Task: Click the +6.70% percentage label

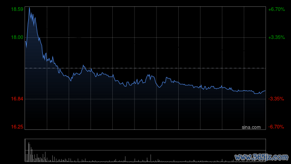Action: click(276, 9)
